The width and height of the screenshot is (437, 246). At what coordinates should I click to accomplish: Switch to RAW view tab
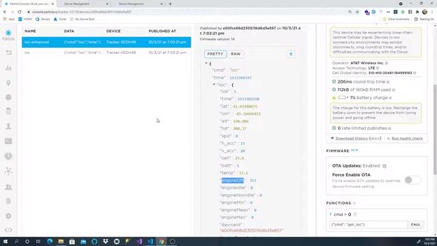(236, 54)
